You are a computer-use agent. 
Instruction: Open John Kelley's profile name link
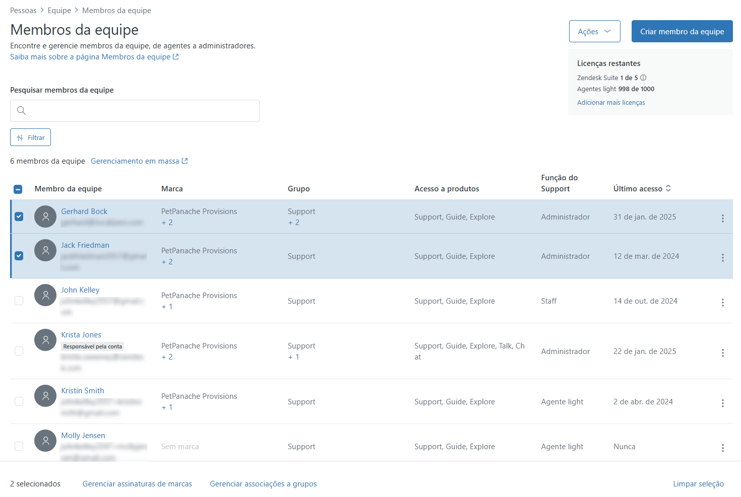tap(80, 290)
